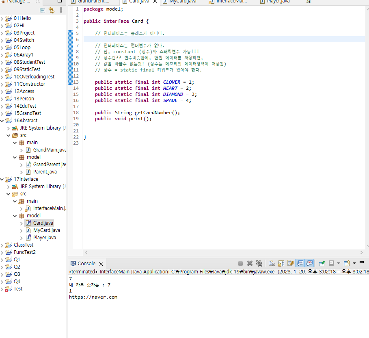
Task: Collapse all in Package Explorer
Action: tap(42, 11)
